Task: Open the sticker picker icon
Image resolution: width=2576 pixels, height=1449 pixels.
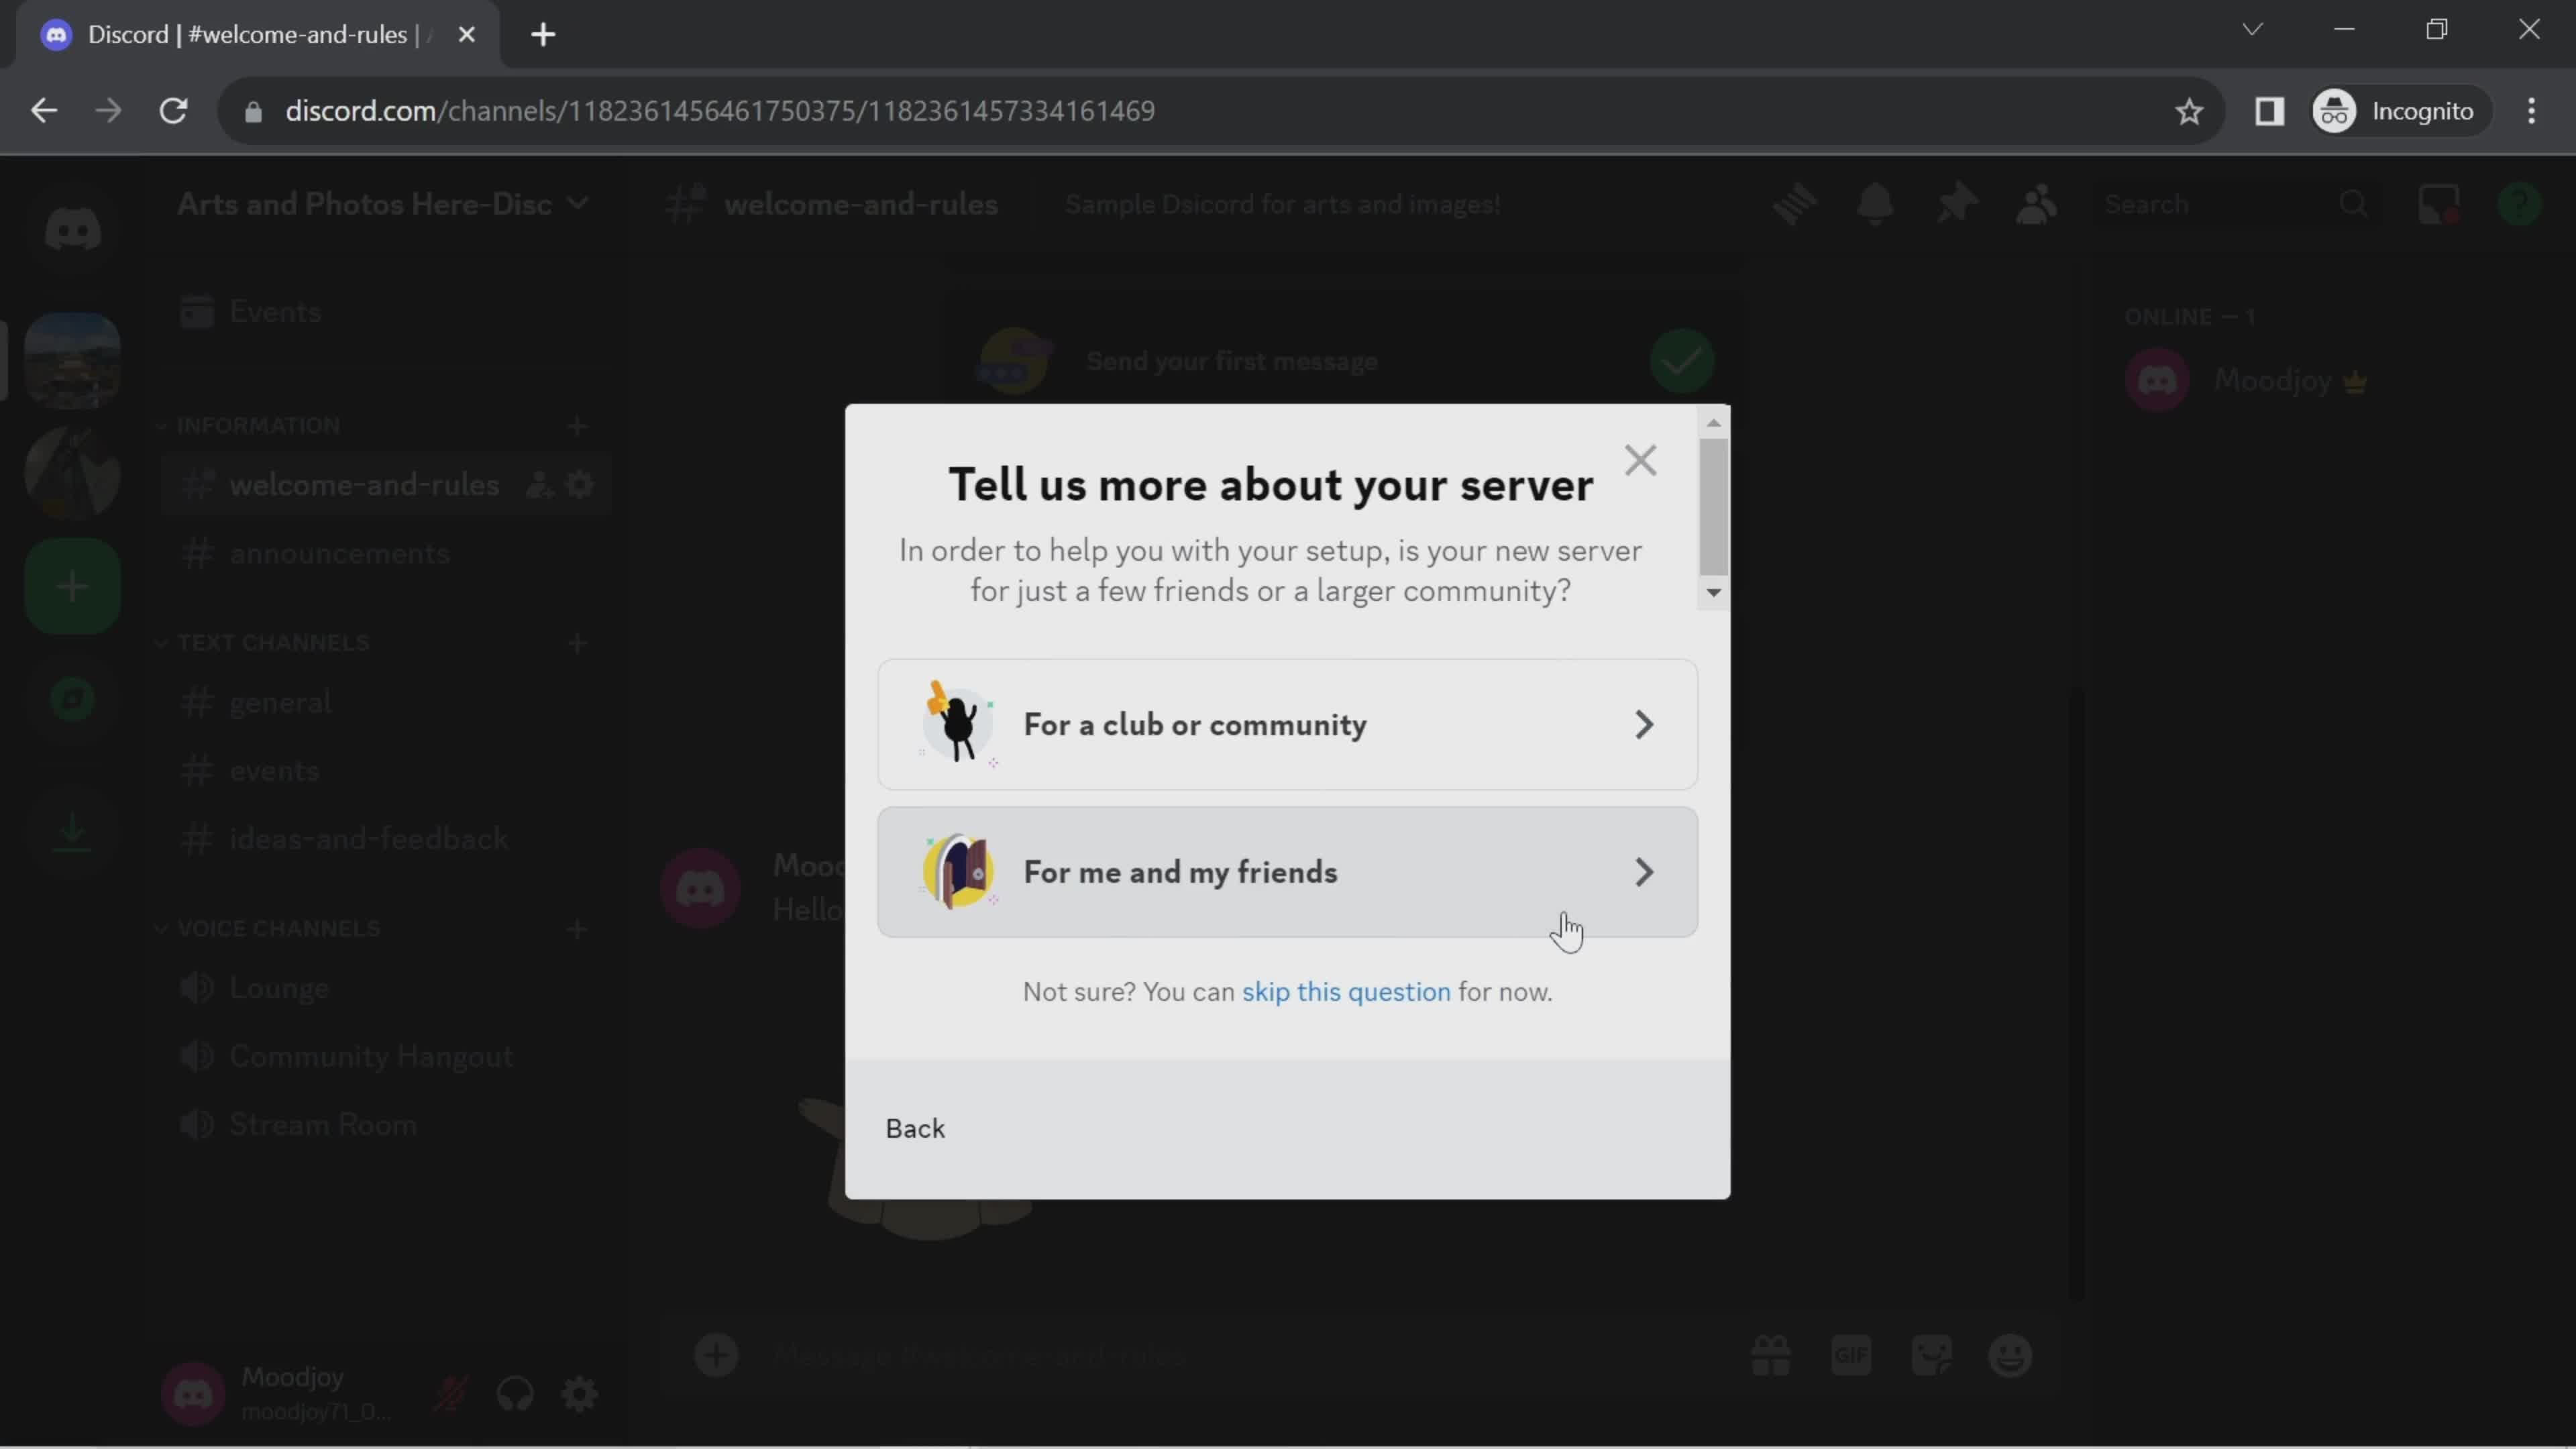Action: coord(1931,1357)
